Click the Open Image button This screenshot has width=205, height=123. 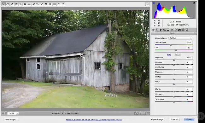(157, 119)
